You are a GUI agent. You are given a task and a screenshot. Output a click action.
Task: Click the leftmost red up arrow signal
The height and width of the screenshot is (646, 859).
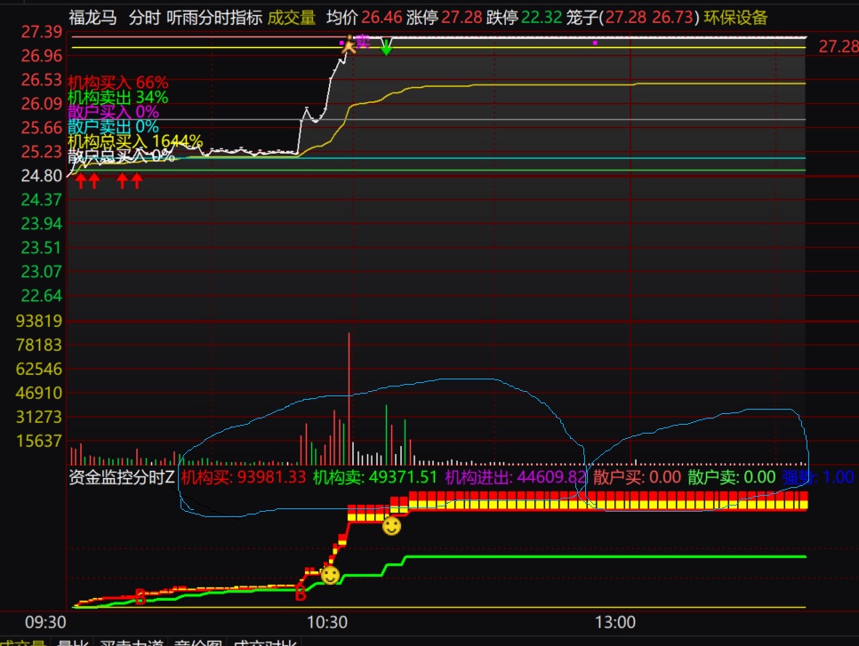[81, 181]
